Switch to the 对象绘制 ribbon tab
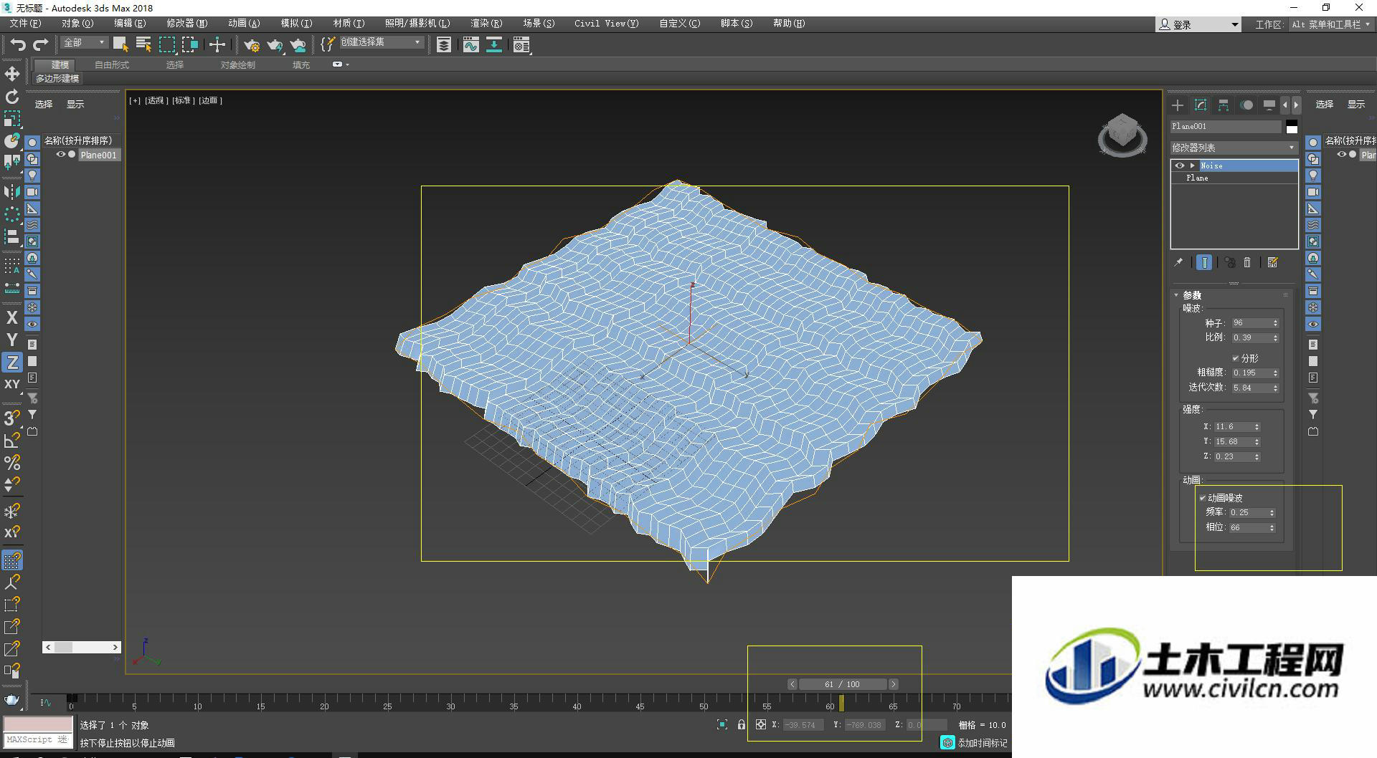Viewport: 1377px width, 758px height. pos(237,65)
